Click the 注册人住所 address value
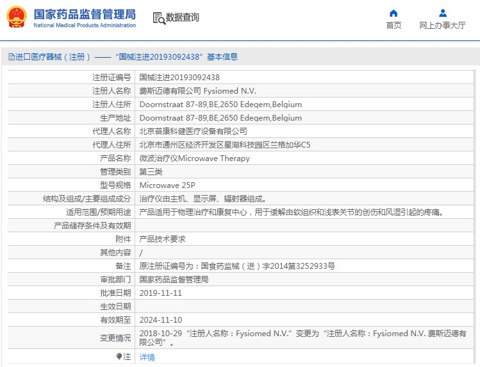Screen dimensions: 480x367 (220, 104)
